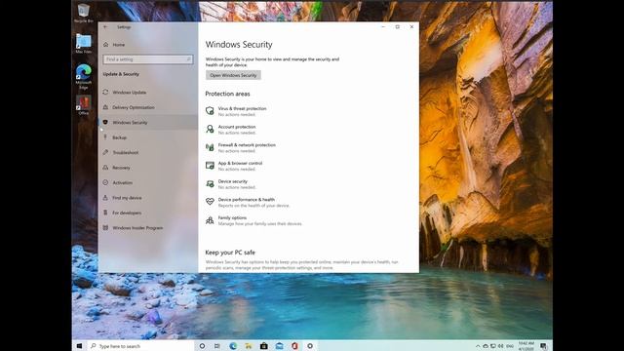The image size is (624, 351).
Task: Click the Device performance & health heart icon
Action: coord(210,202)
